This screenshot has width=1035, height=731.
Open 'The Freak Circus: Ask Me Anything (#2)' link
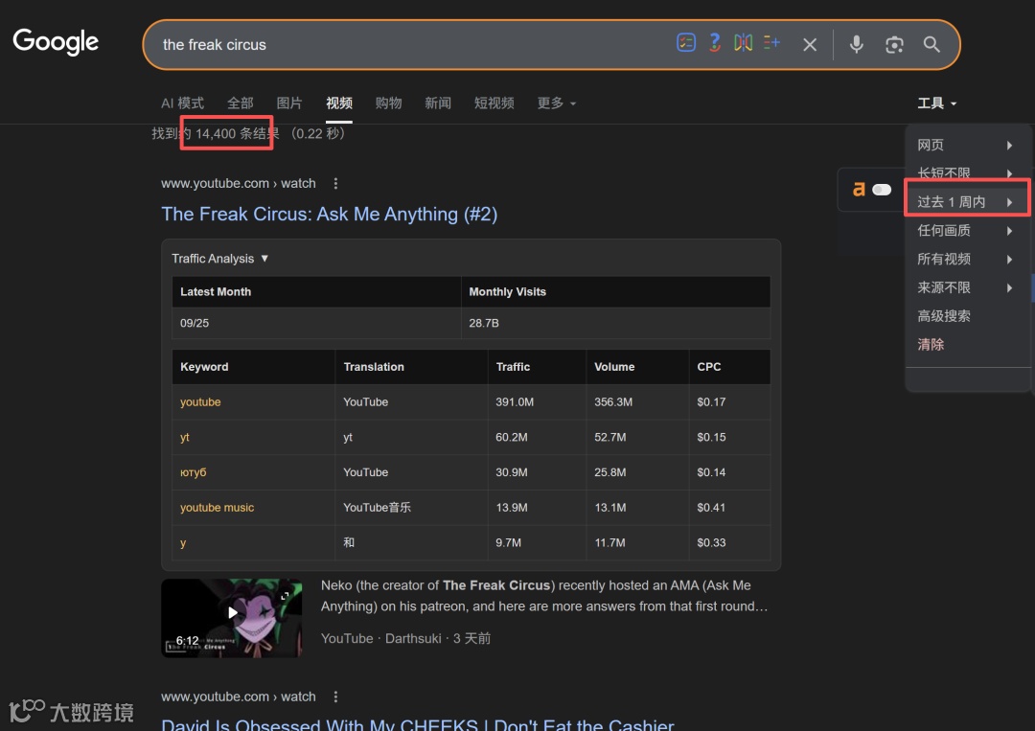[x=330, y=214]
